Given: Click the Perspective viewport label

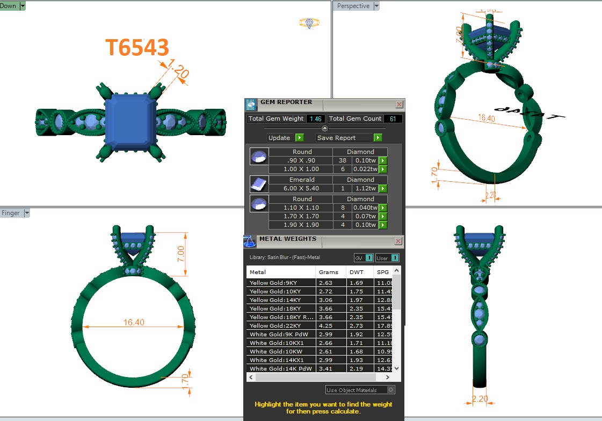Looking at the screenshot, I should click(353, 6).
